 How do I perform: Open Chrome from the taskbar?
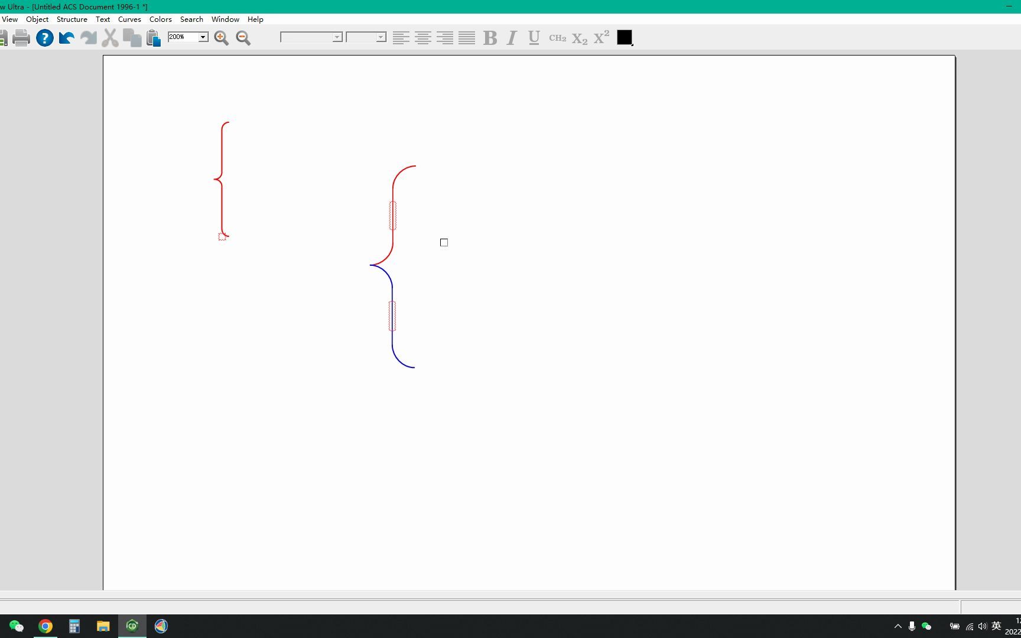tap(45, 626)
